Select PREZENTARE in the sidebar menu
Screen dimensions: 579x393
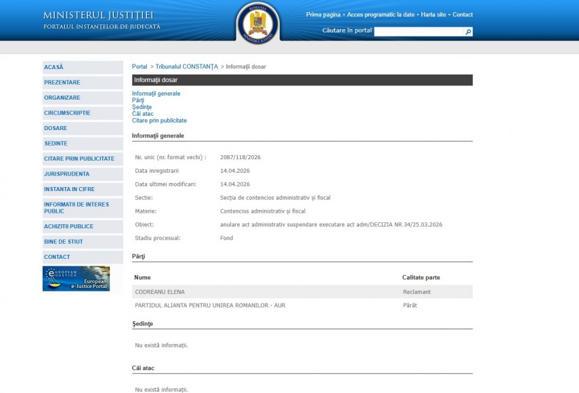pyautogui.click(x=62, y=83)
